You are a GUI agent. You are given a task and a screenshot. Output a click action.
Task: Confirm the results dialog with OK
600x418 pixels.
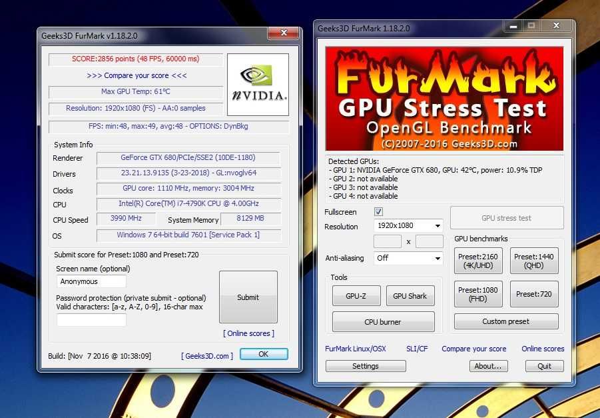click(264, 354)
